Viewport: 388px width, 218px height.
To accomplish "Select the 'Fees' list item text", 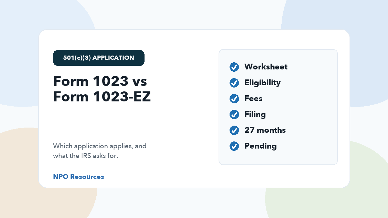I will coord(253,99).
